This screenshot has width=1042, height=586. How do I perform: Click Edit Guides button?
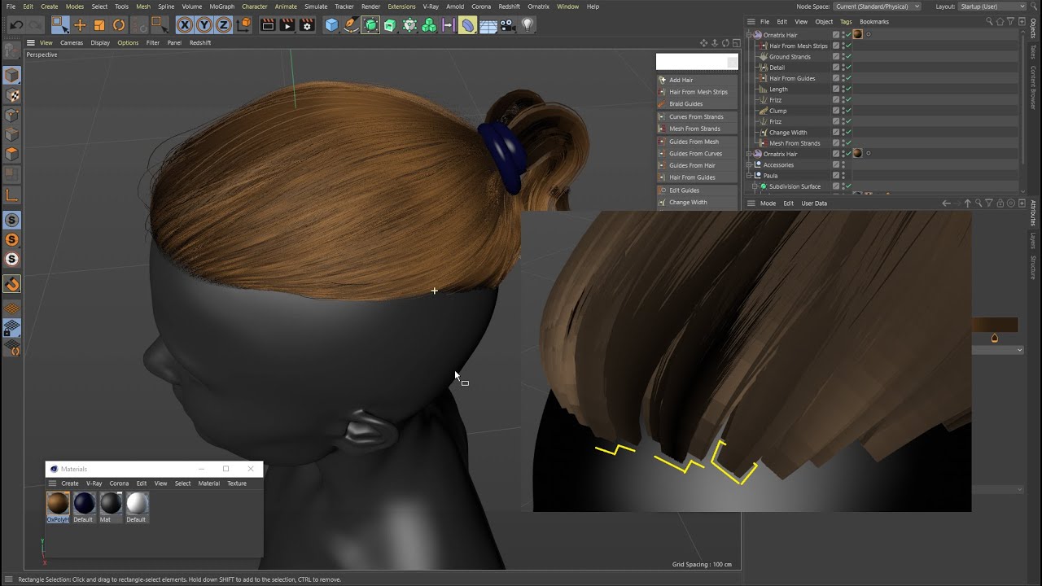697,190
